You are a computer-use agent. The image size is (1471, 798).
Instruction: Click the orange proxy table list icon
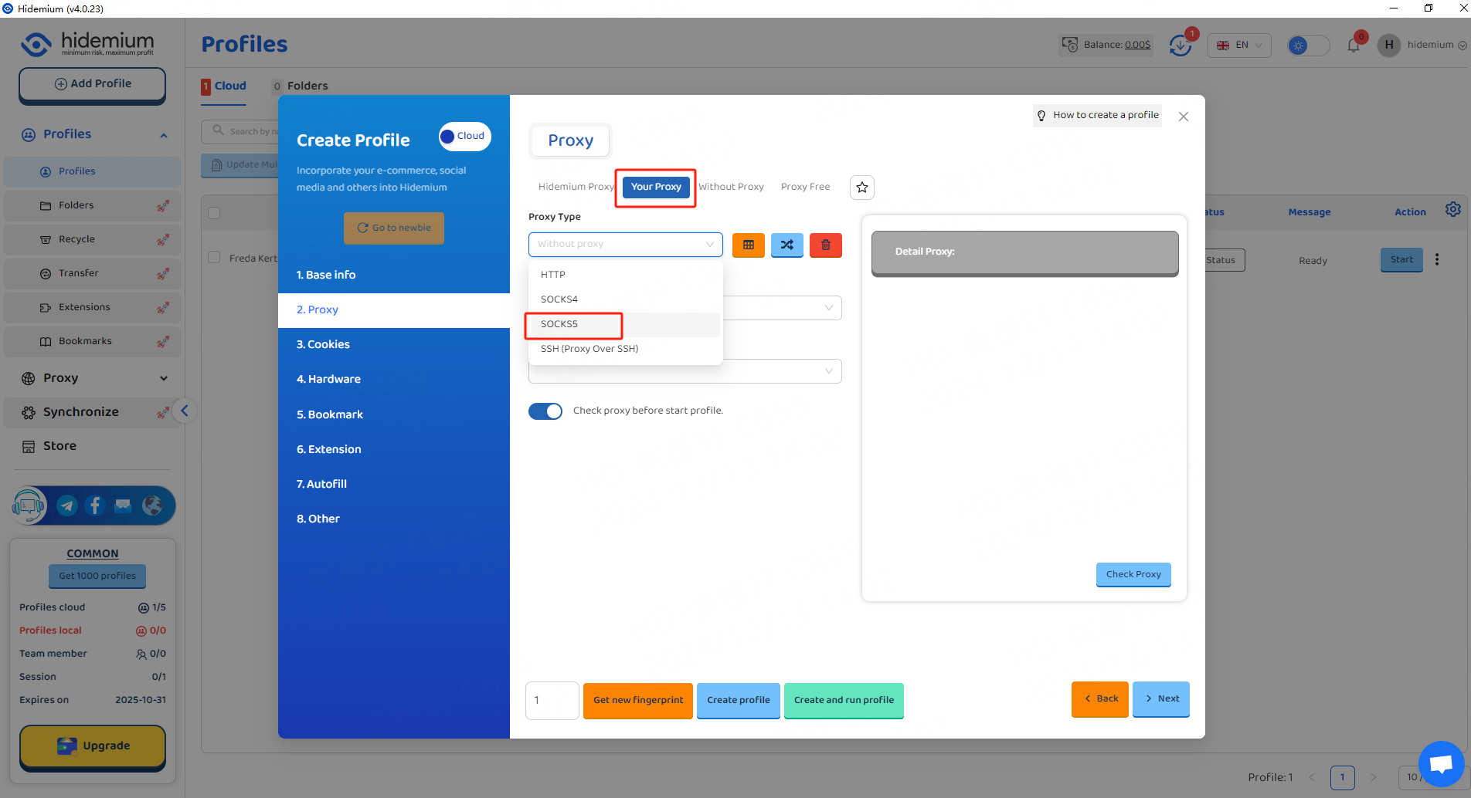pos(748,245)
